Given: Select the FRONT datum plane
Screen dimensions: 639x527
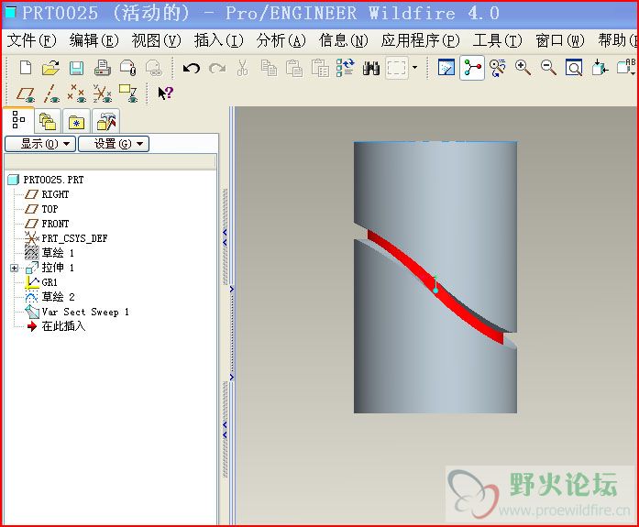Looking at the screenshot, I should [55, 224].
